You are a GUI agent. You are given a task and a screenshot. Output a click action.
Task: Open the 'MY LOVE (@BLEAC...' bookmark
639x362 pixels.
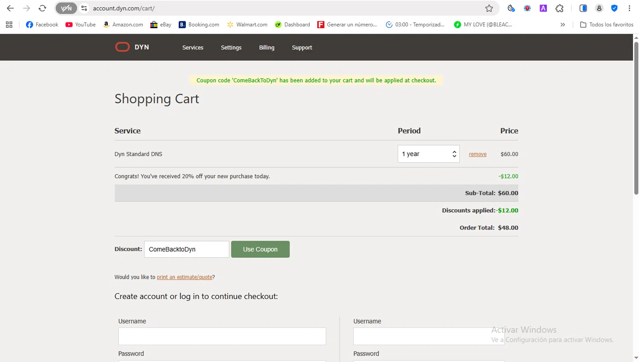pyautogui.click(x=483, y=25)
